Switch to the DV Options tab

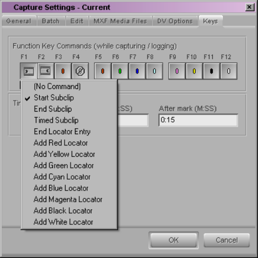point(175,21)
